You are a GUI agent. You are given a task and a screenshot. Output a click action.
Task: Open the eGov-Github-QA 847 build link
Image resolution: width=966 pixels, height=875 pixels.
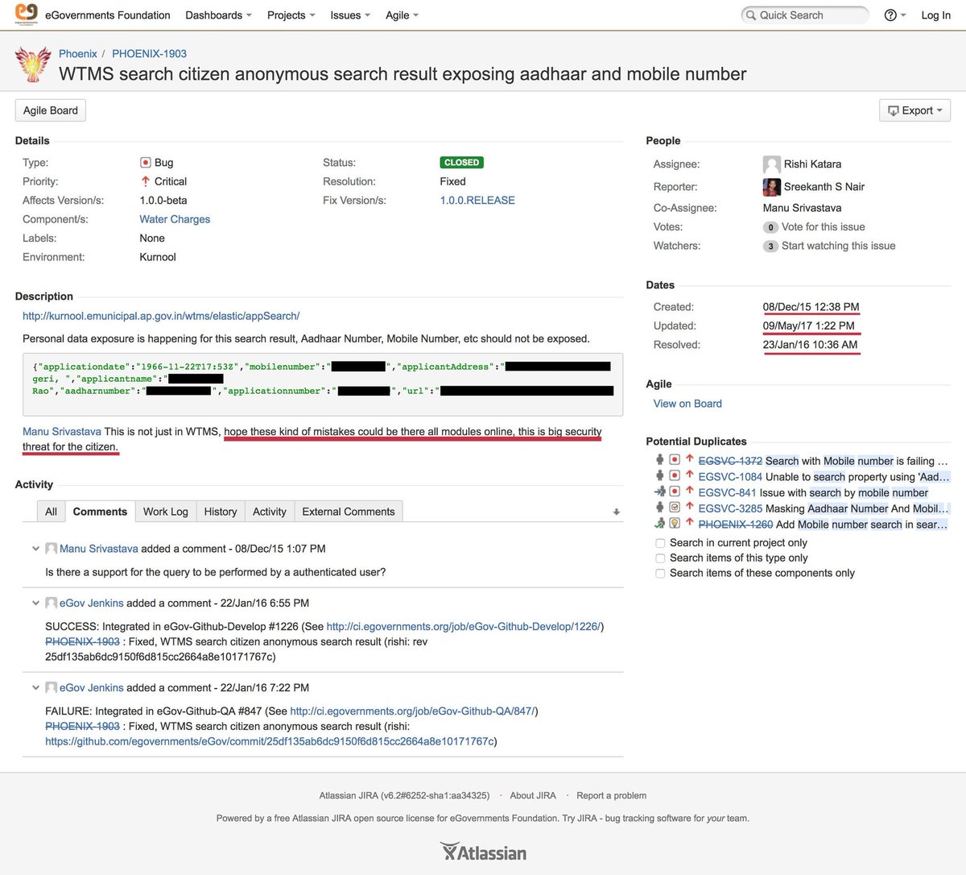tap(412, 711)
